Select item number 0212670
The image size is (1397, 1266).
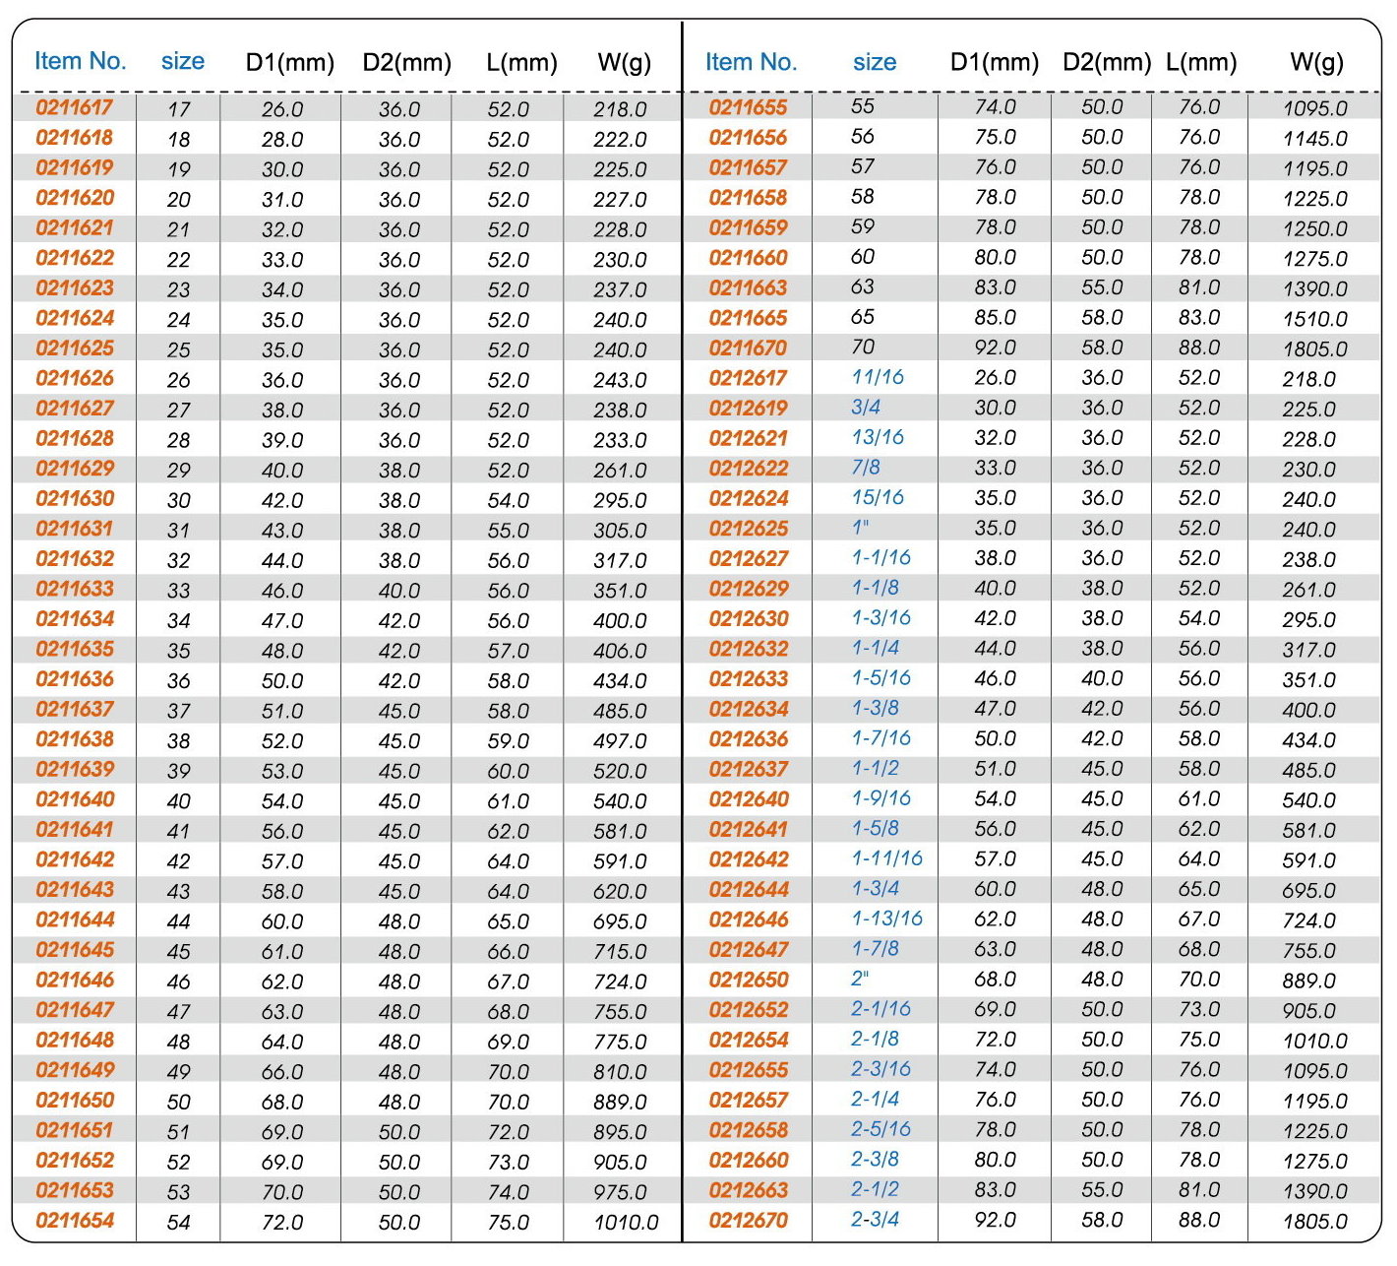click(x=749, y=1221)
